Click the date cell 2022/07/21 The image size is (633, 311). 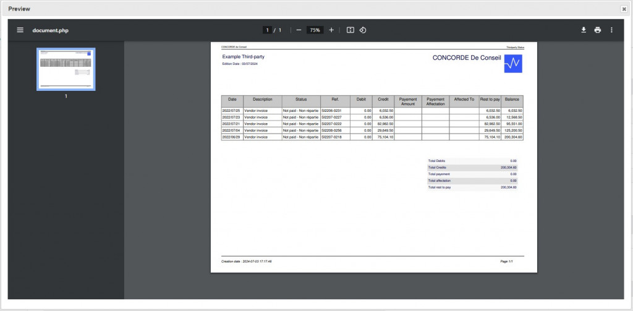(x=231, y=124)
